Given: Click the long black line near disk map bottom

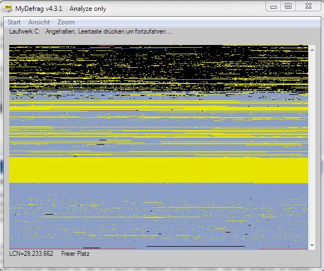Looking at the screenshot, I should click(195, 246).
